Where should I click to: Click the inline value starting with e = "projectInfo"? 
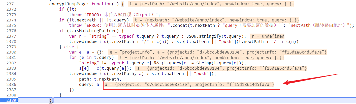pyautogui.click(x=217, y=52)
